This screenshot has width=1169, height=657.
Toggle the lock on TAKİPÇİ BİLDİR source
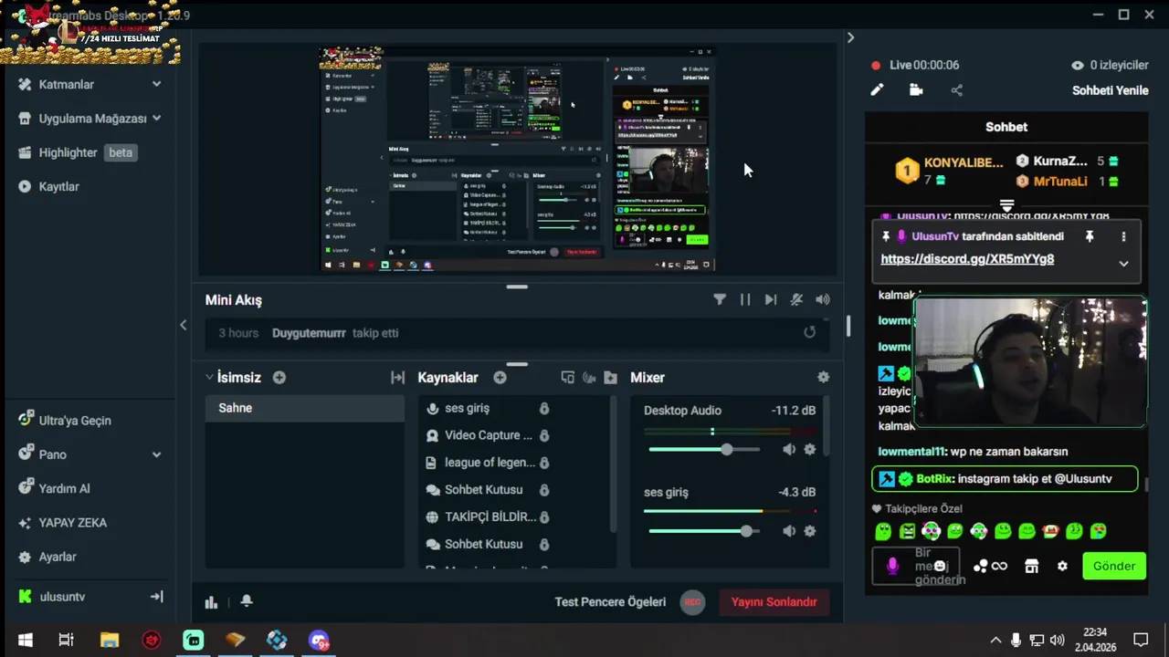[544, 516]
